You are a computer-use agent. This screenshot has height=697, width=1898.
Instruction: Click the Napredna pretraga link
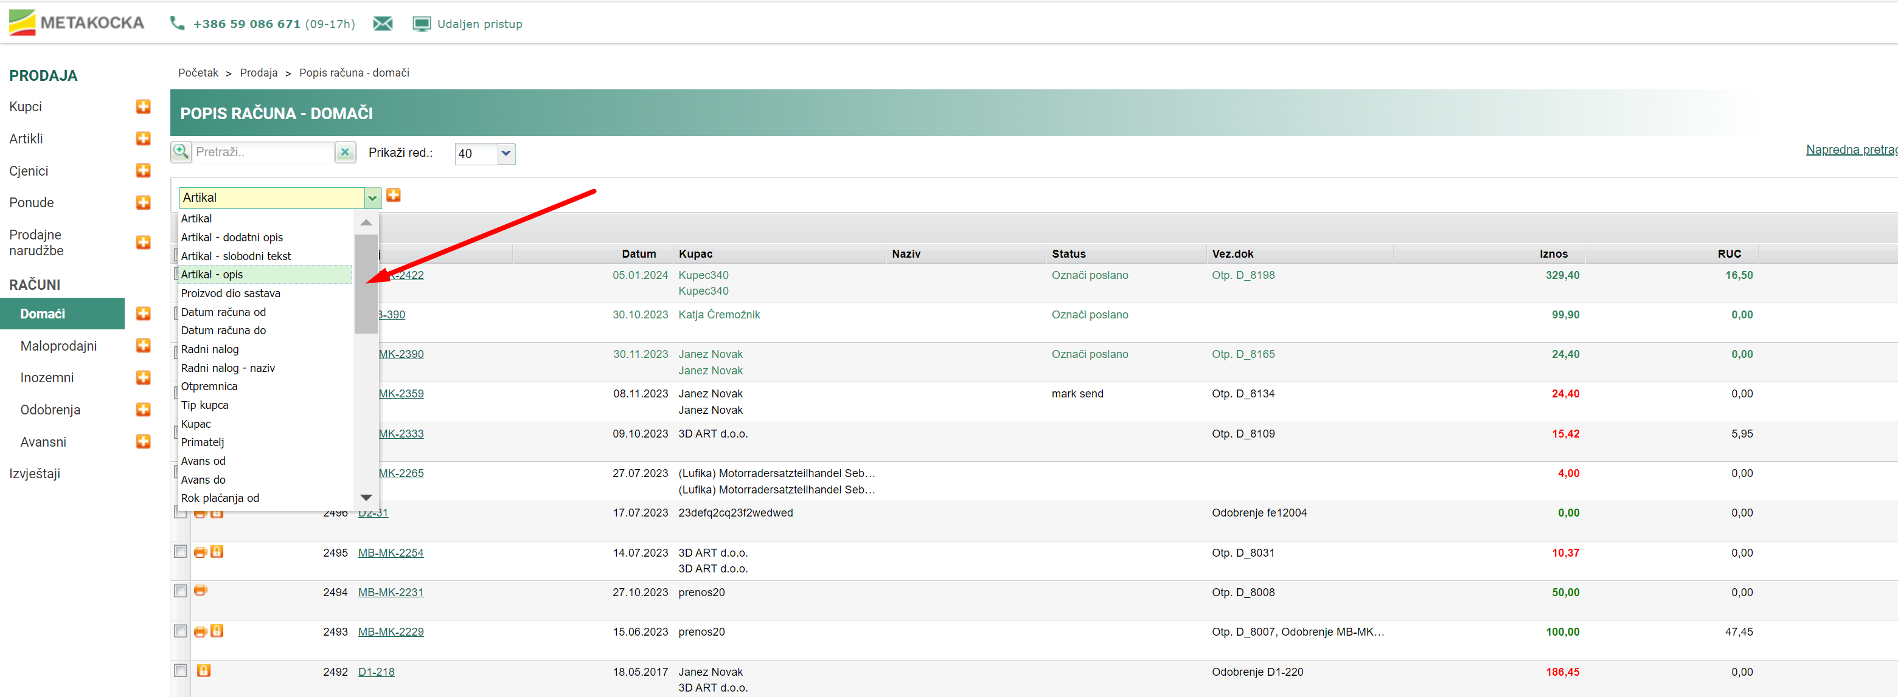[1850, 149]
